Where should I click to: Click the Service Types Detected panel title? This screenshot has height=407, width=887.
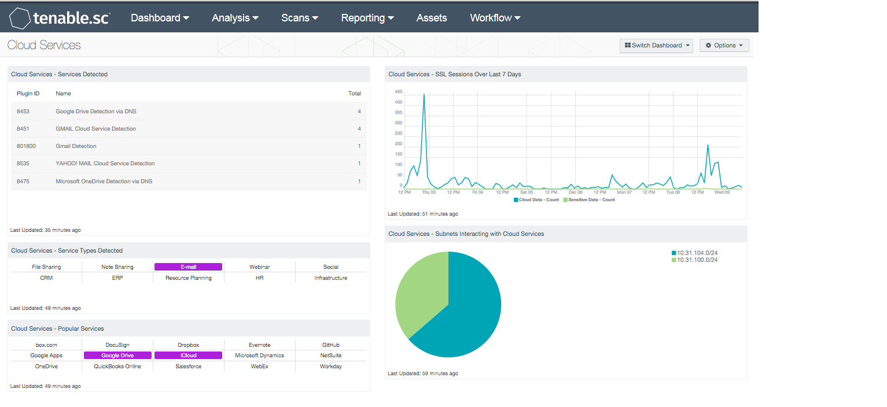click(67, 250)
